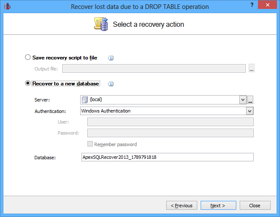Click the (local) server name text
This screenshot has height=217, width=280.
pos(96,99)
